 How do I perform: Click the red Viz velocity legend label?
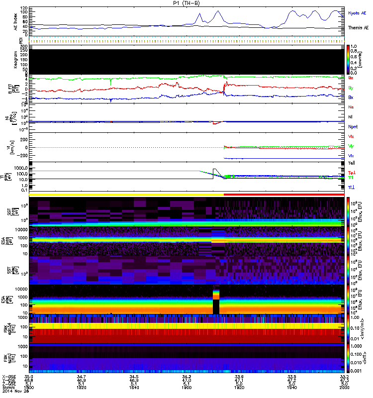click(351, 136)
